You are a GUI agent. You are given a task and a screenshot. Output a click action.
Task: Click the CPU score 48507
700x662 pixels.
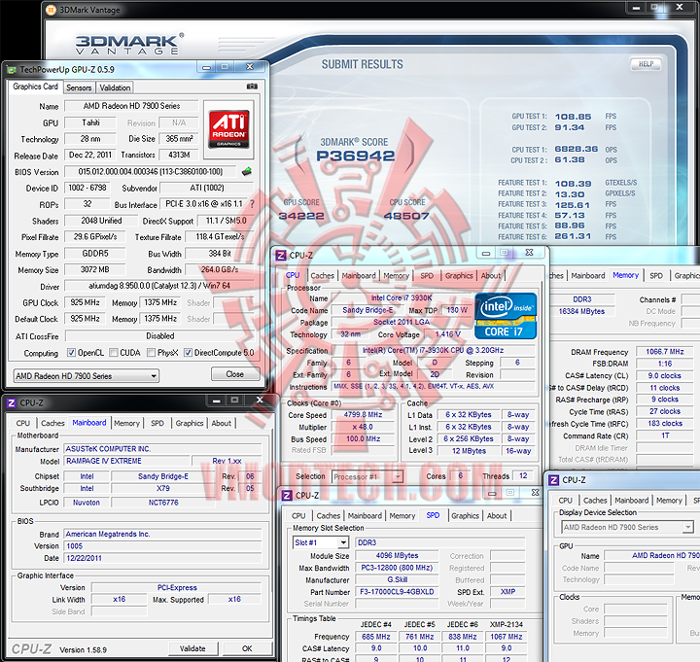[x=406, y=216]
